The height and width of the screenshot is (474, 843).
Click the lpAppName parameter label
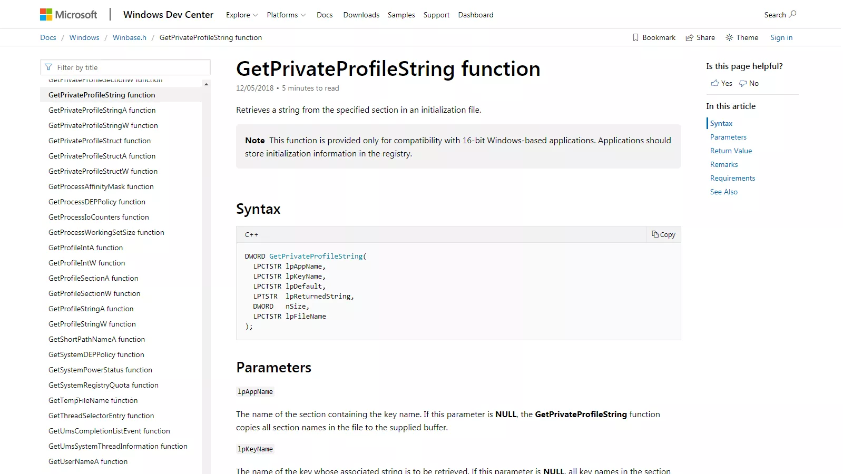point(256,391)
